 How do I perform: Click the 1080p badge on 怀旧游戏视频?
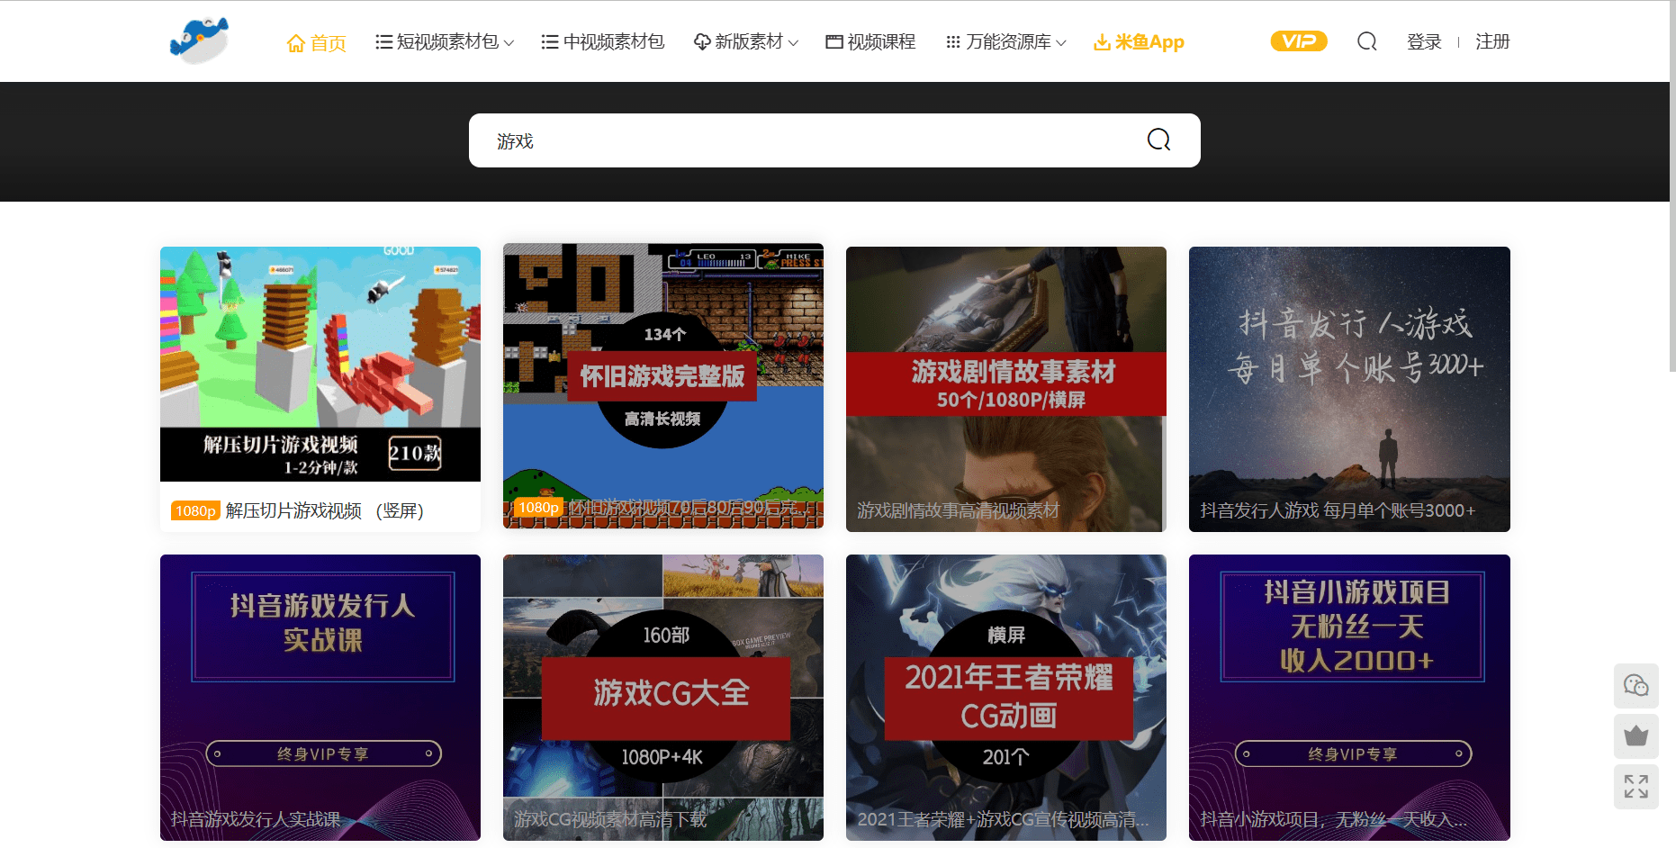pos(538,507)
